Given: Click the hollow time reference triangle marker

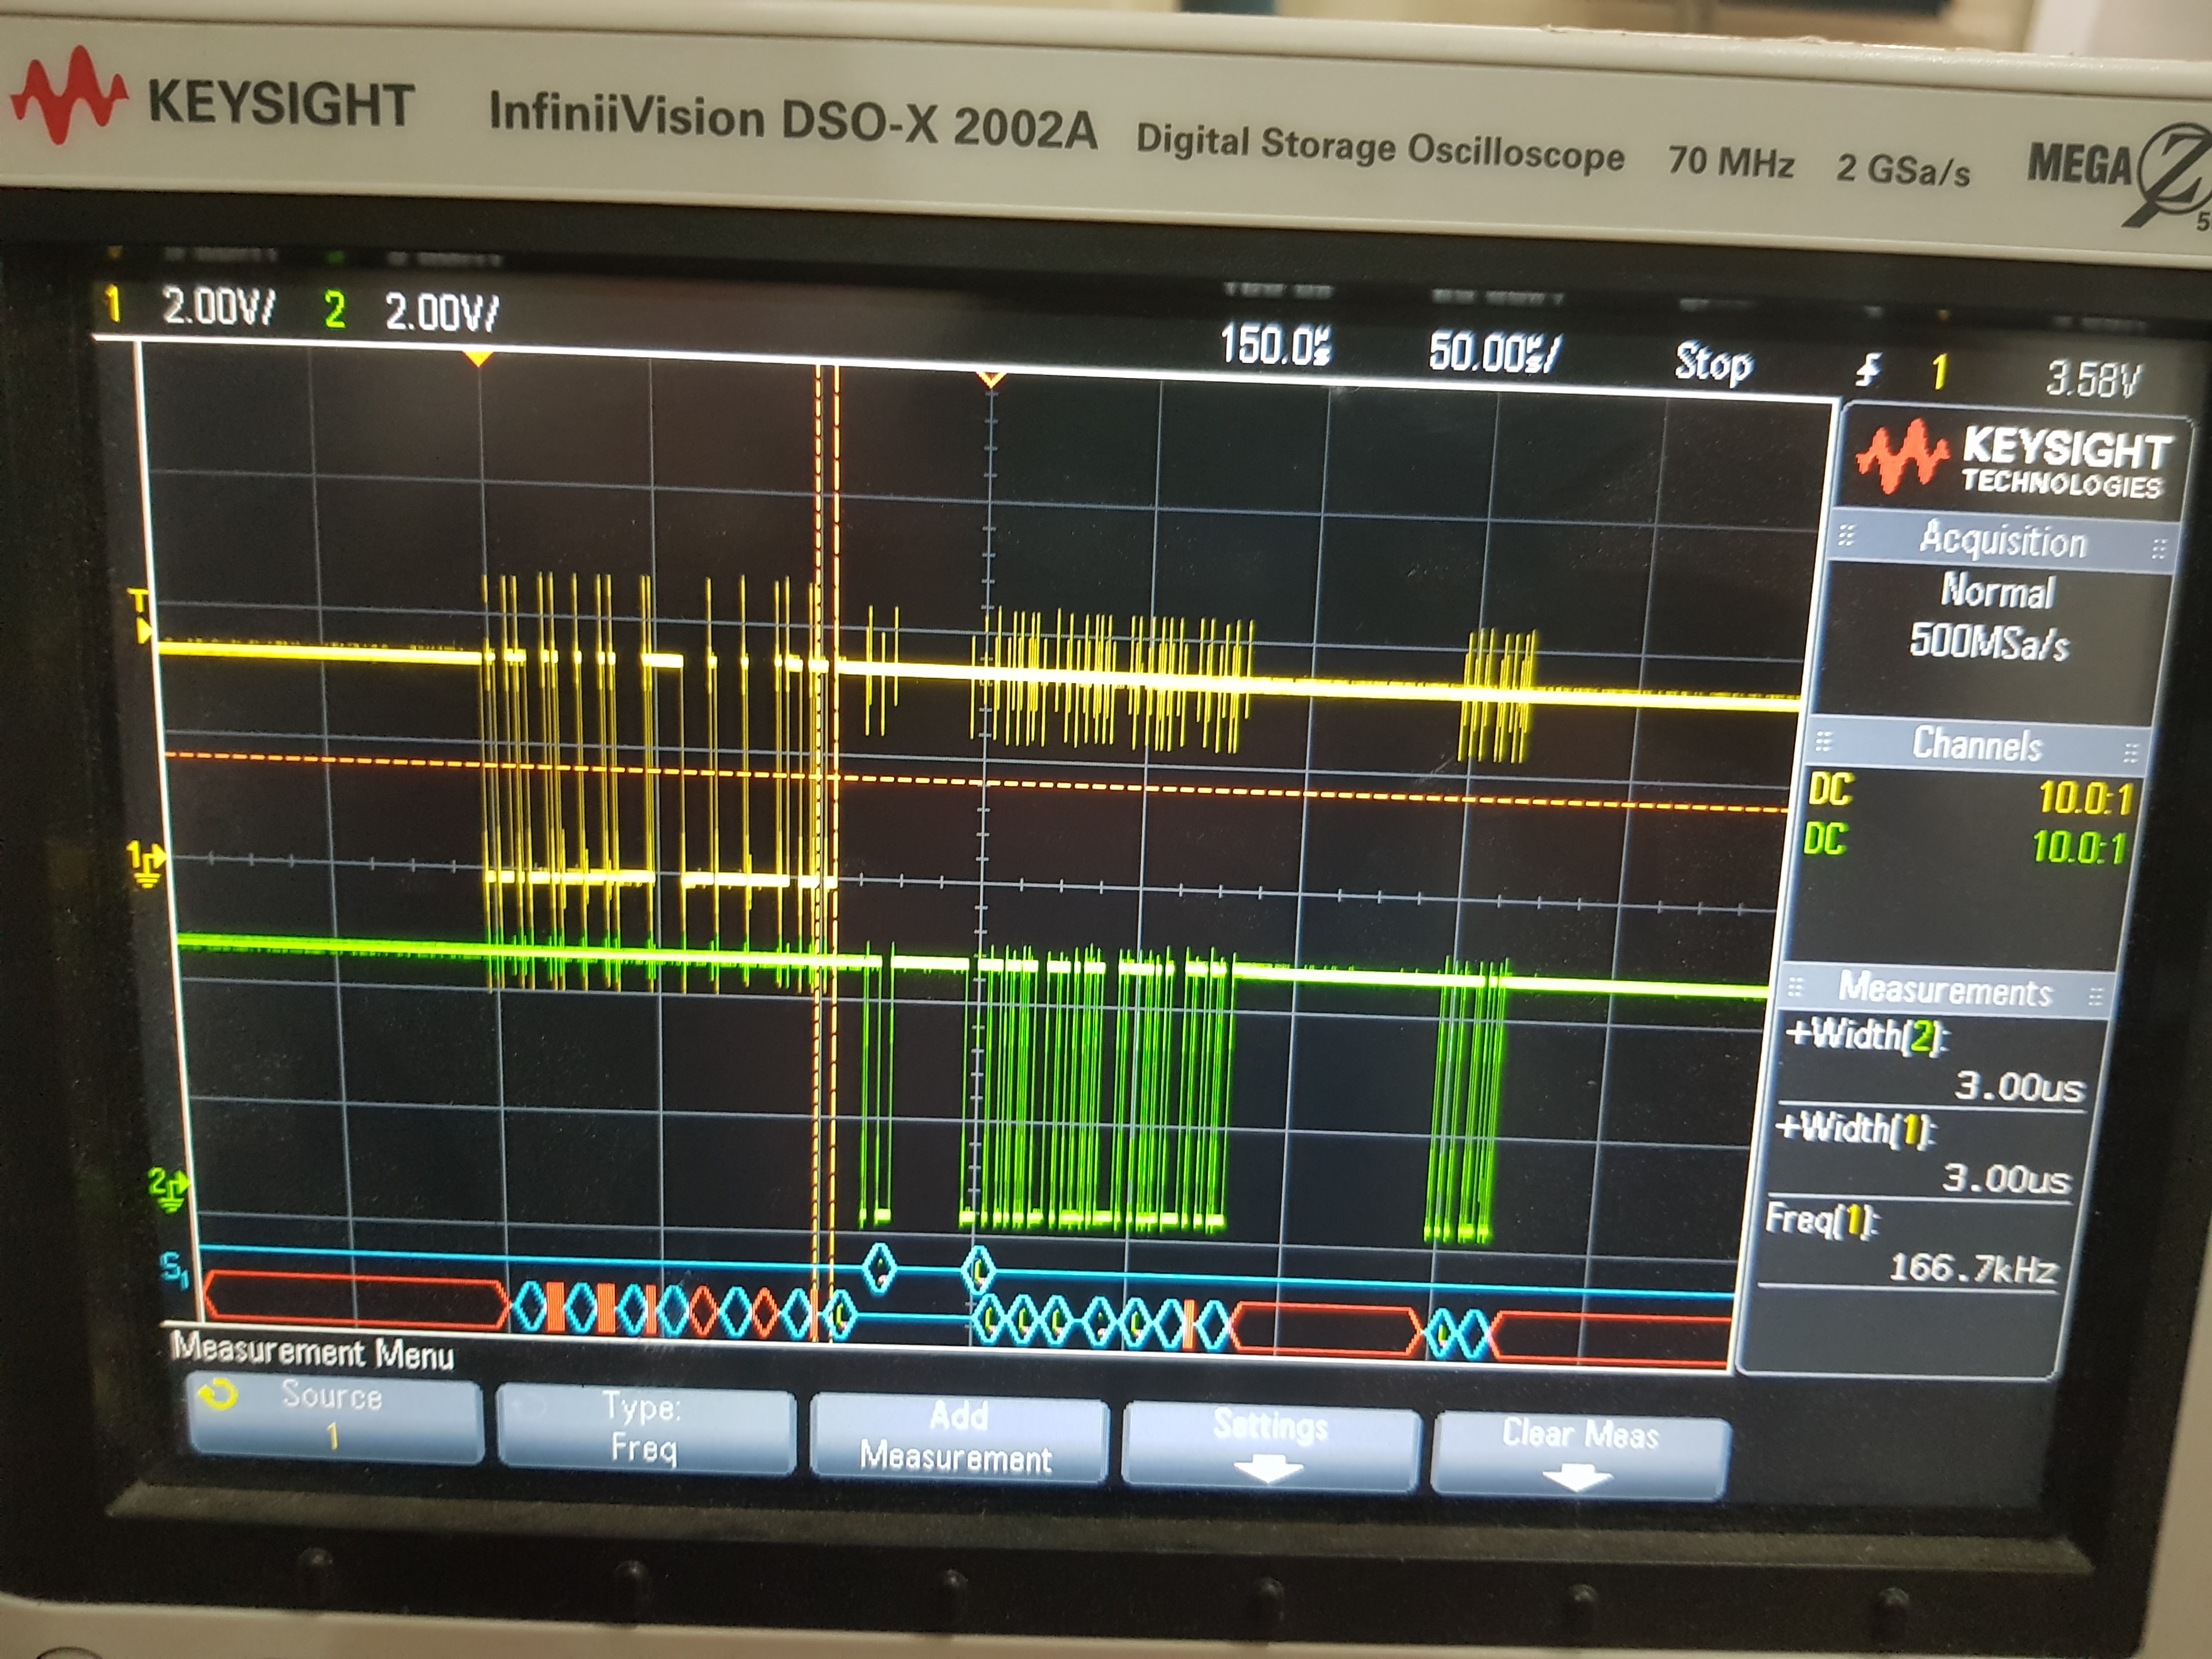Looking at the screenshot, I should point(990,379).
